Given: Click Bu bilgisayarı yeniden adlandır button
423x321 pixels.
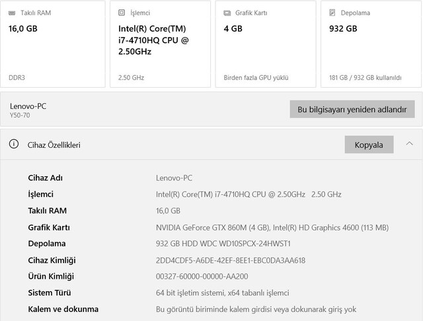Looking at the screenshot, I should [x=352, y=109].
